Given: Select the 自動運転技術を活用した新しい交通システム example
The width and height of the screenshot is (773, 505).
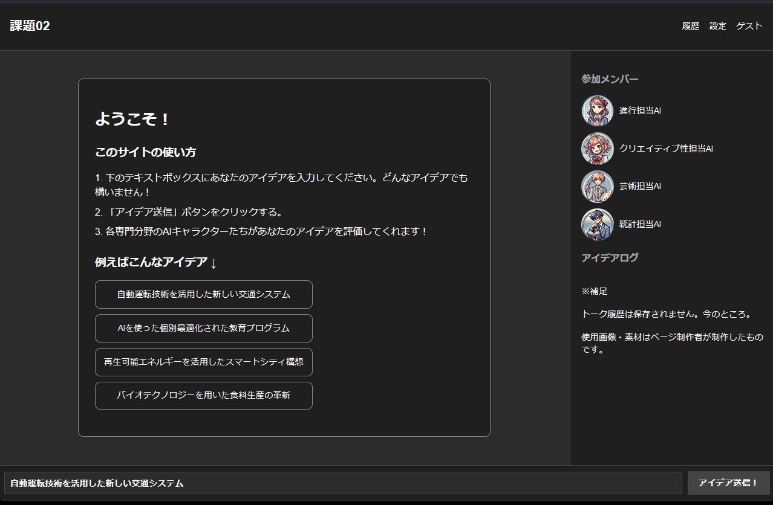Looking at the screenshot, I should click(x=203, y=294).
